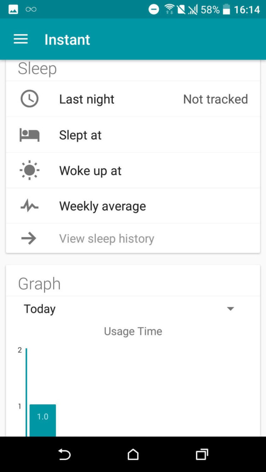The image size is (266, 472).
Task: Tap the bed icon for Slept at
Action: (x=29, y=135)
